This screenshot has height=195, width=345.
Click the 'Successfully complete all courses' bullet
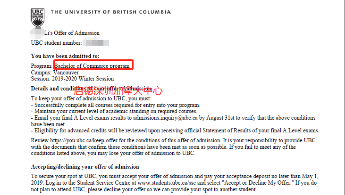(116, 105)
